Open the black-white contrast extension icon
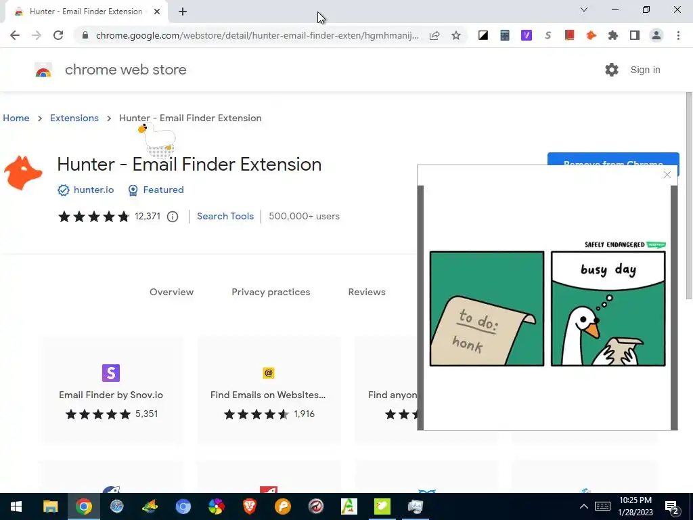 (x=483, y=35)
